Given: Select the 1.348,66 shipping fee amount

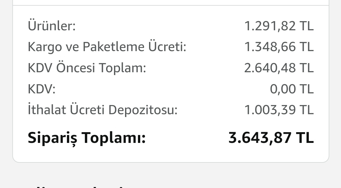Looking at the screenshot, I should coord(270,47).
